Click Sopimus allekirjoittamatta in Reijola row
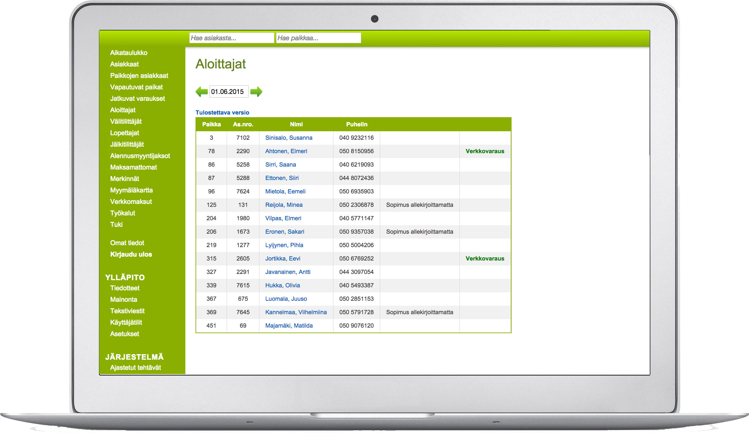 pyautogui.click(x=420, y=205)
